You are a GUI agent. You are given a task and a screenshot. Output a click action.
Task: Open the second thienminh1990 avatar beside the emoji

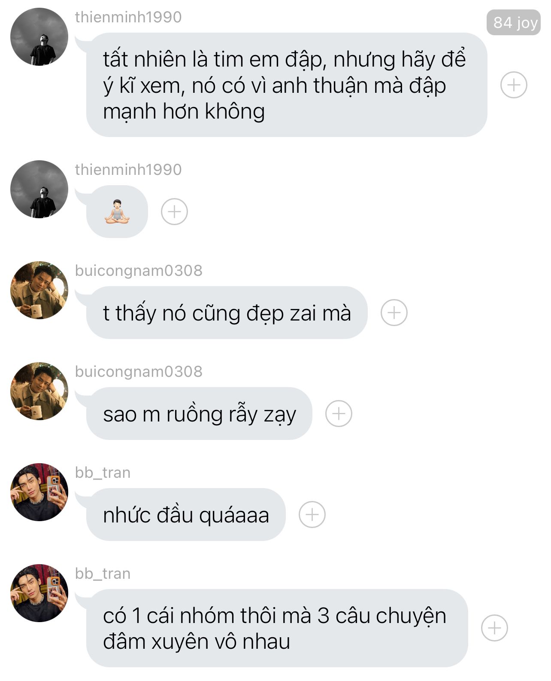[39, 189]
